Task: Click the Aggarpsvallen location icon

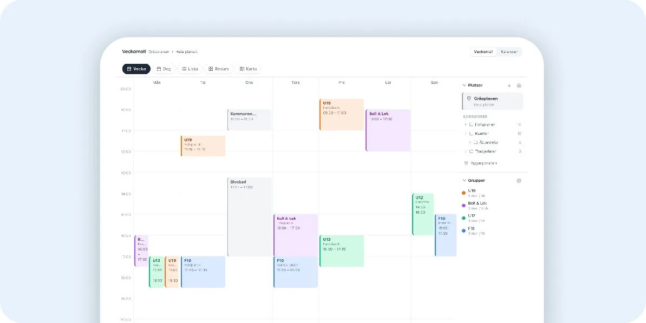Action: pos(466,163)
